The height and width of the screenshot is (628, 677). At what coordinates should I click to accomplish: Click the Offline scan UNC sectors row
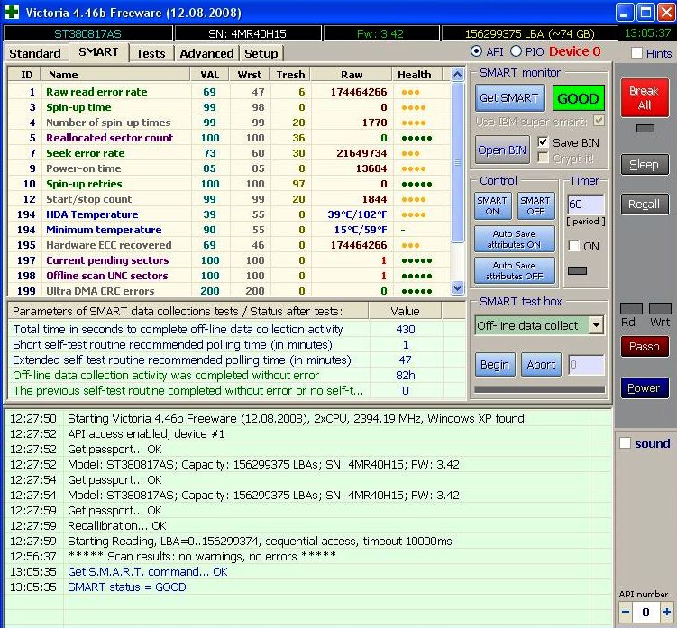(x=229, y=276)
